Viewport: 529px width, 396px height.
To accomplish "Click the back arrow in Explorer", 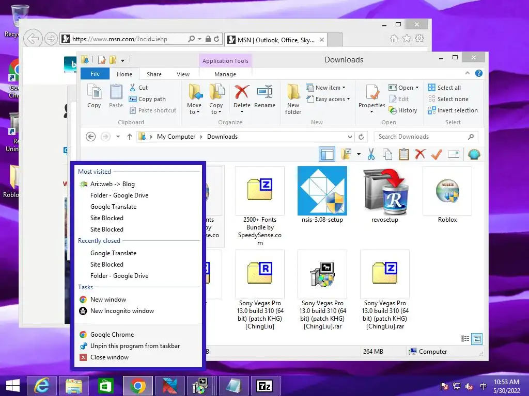I will [x=91, y=137].
